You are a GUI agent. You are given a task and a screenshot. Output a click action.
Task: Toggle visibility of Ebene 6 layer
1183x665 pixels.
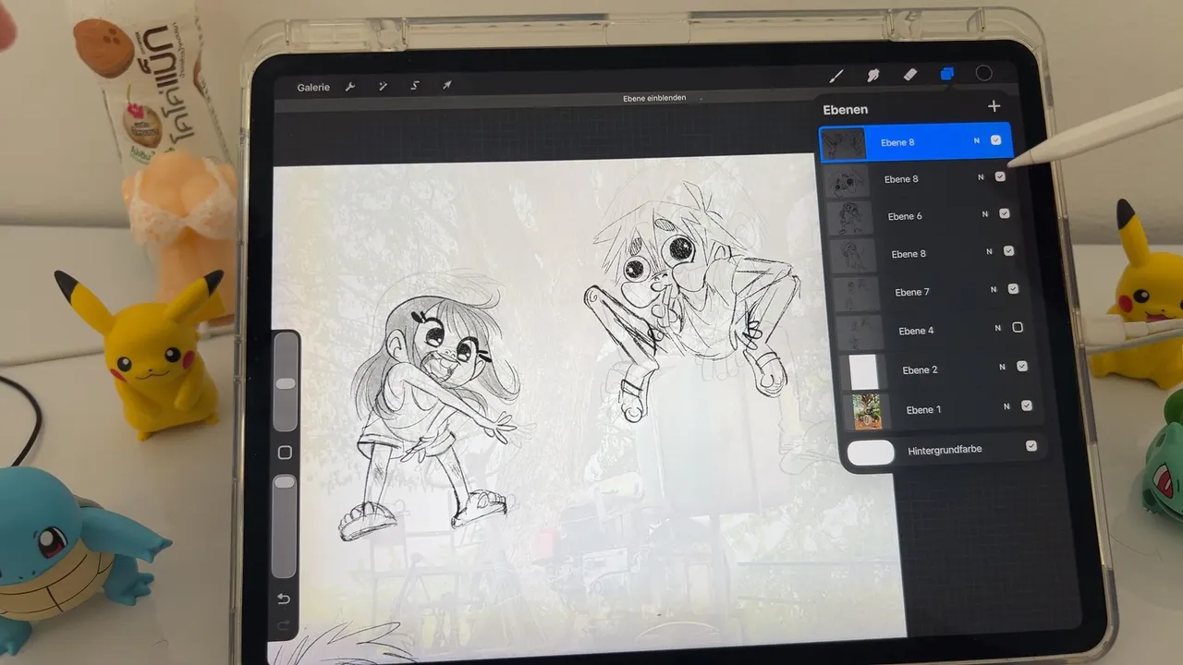click(1005, 213)
